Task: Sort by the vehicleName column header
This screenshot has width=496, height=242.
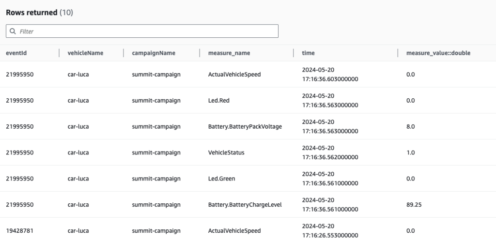Action: (x=85, y=53)
